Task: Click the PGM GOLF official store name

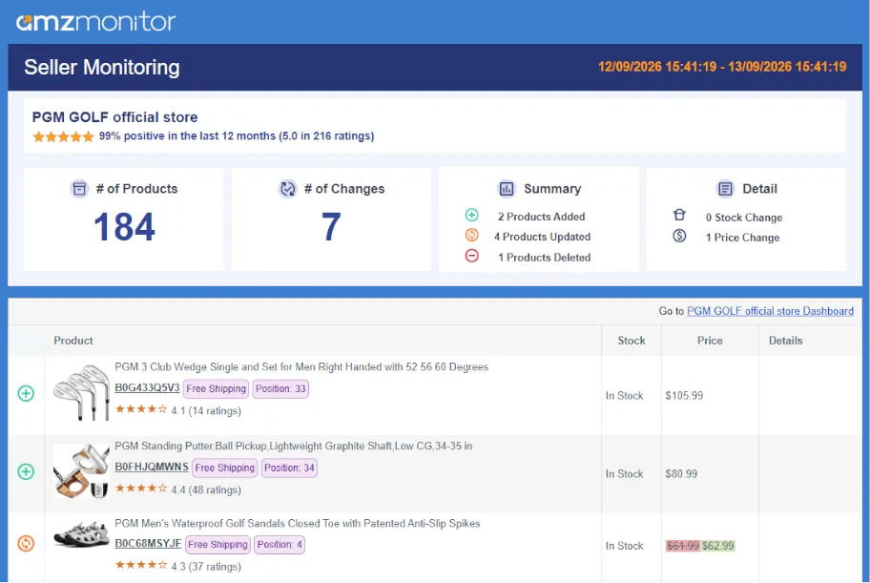Action: click(114, 117)
